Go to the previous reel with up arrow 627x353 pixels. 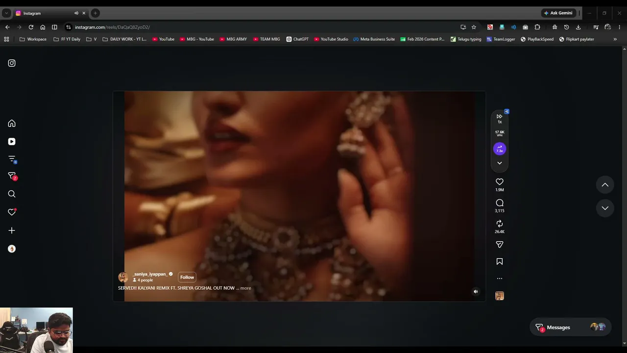tap(605, 185)
